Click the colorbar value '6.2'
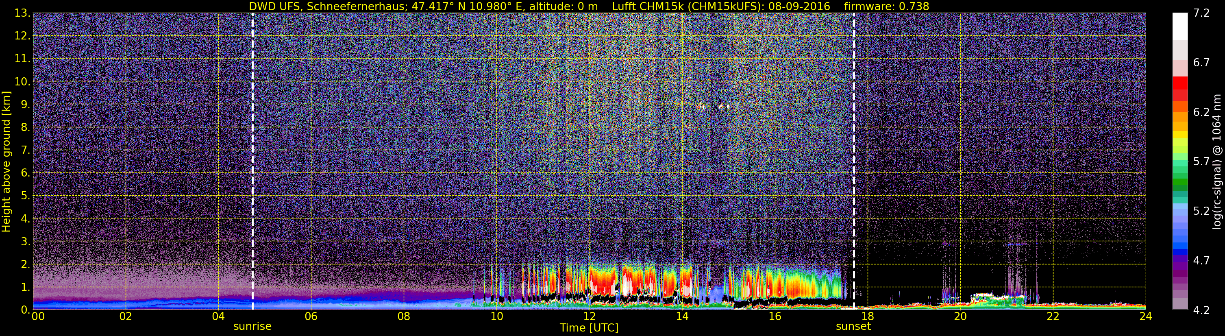The height and width of the screenshot is (336, 1225). point(1201,112)
